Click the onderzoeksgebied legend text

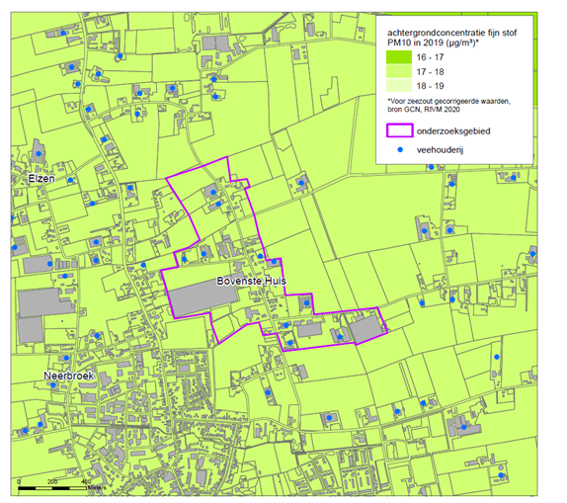[453, 131]
